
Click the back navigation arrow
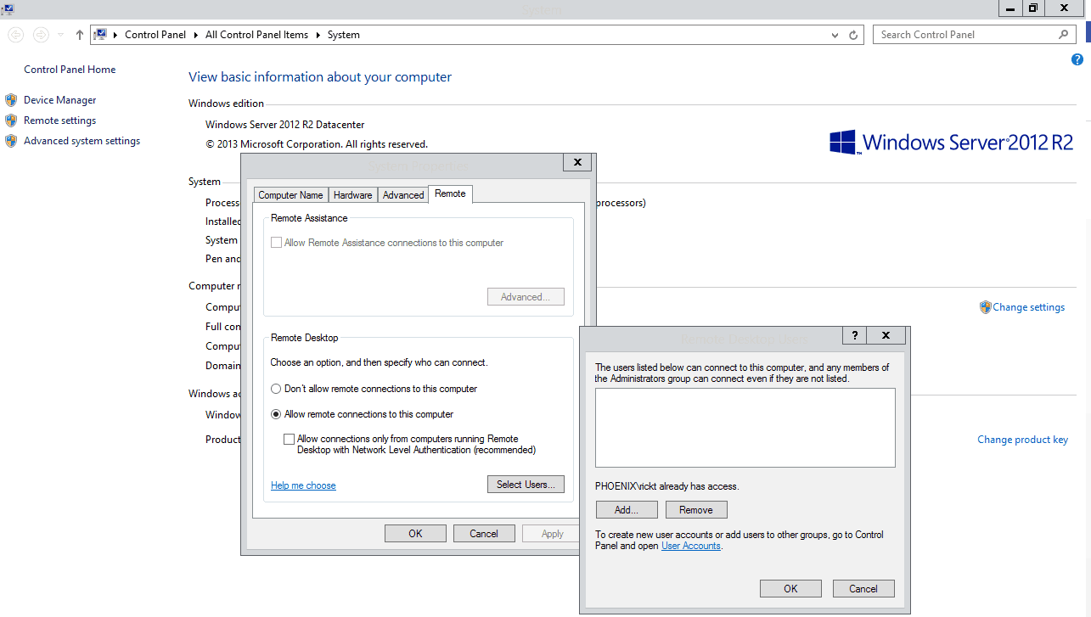point(15,35)
